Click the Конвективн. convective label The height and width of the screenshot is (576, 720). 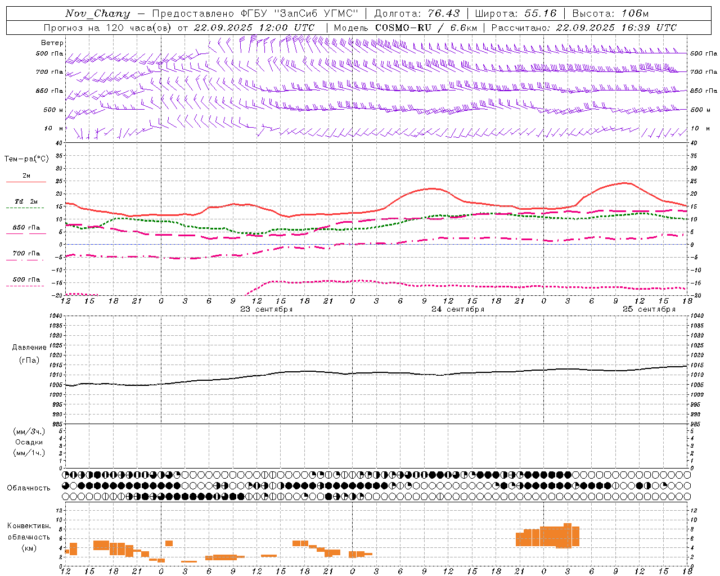29,526
